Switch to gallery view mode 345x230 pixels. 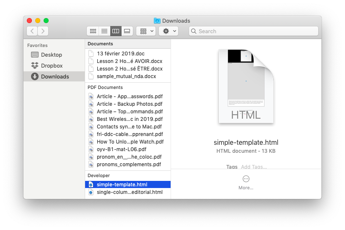(x=127, y=31)
